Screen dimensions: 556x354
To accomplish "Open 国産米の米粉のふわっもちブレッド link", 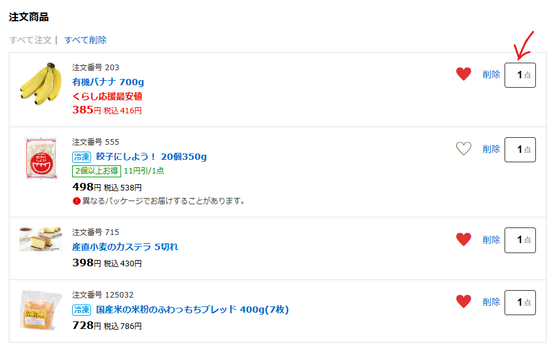I will point(192,310).
